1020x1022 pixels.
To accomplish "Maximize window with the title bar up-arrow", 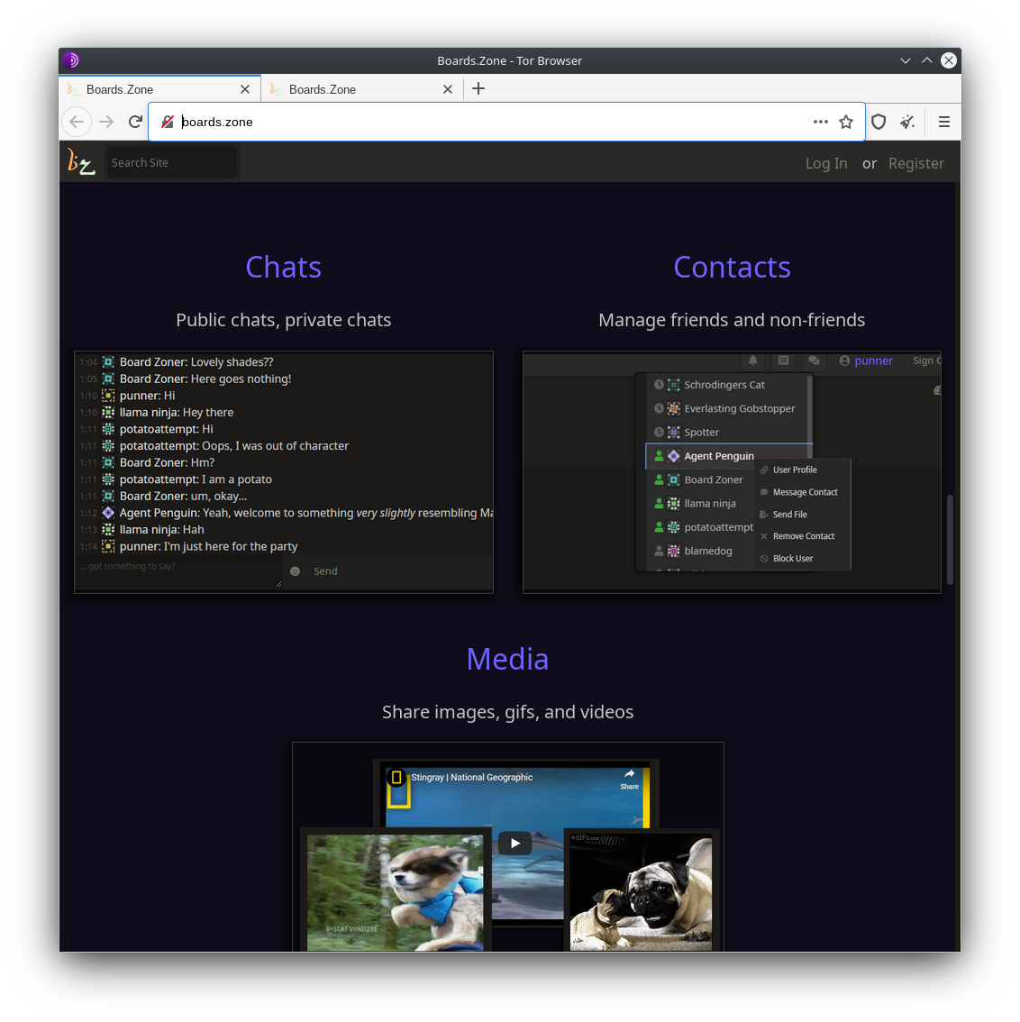I will pos(927,60).
